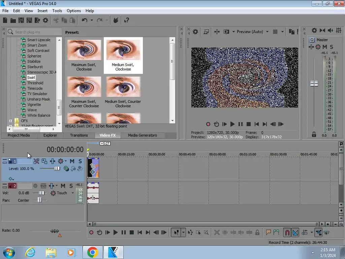Mute video track 1 with M button

pos(72,161)
